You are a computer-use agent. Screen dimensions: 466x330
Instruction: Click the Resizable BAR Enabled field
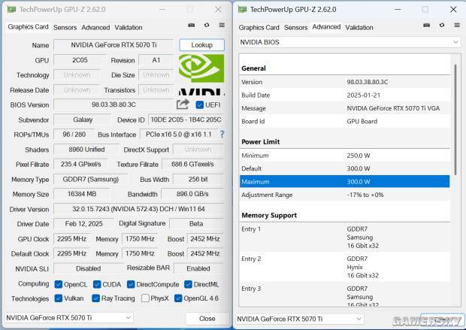(x=198, y=268)
